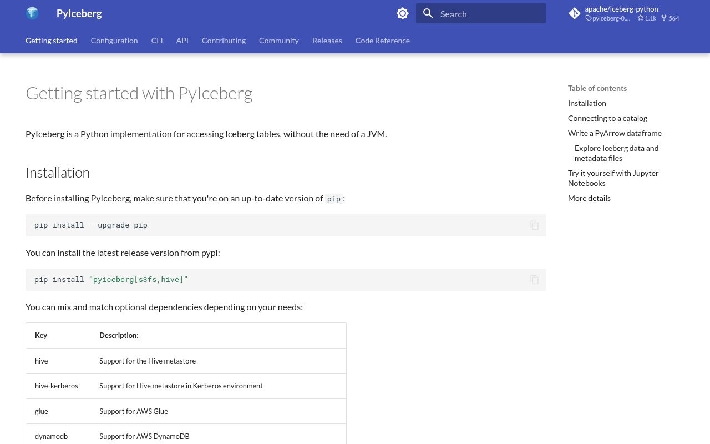
Task: Go to Connecting to a catalog section
Action: 607,118
